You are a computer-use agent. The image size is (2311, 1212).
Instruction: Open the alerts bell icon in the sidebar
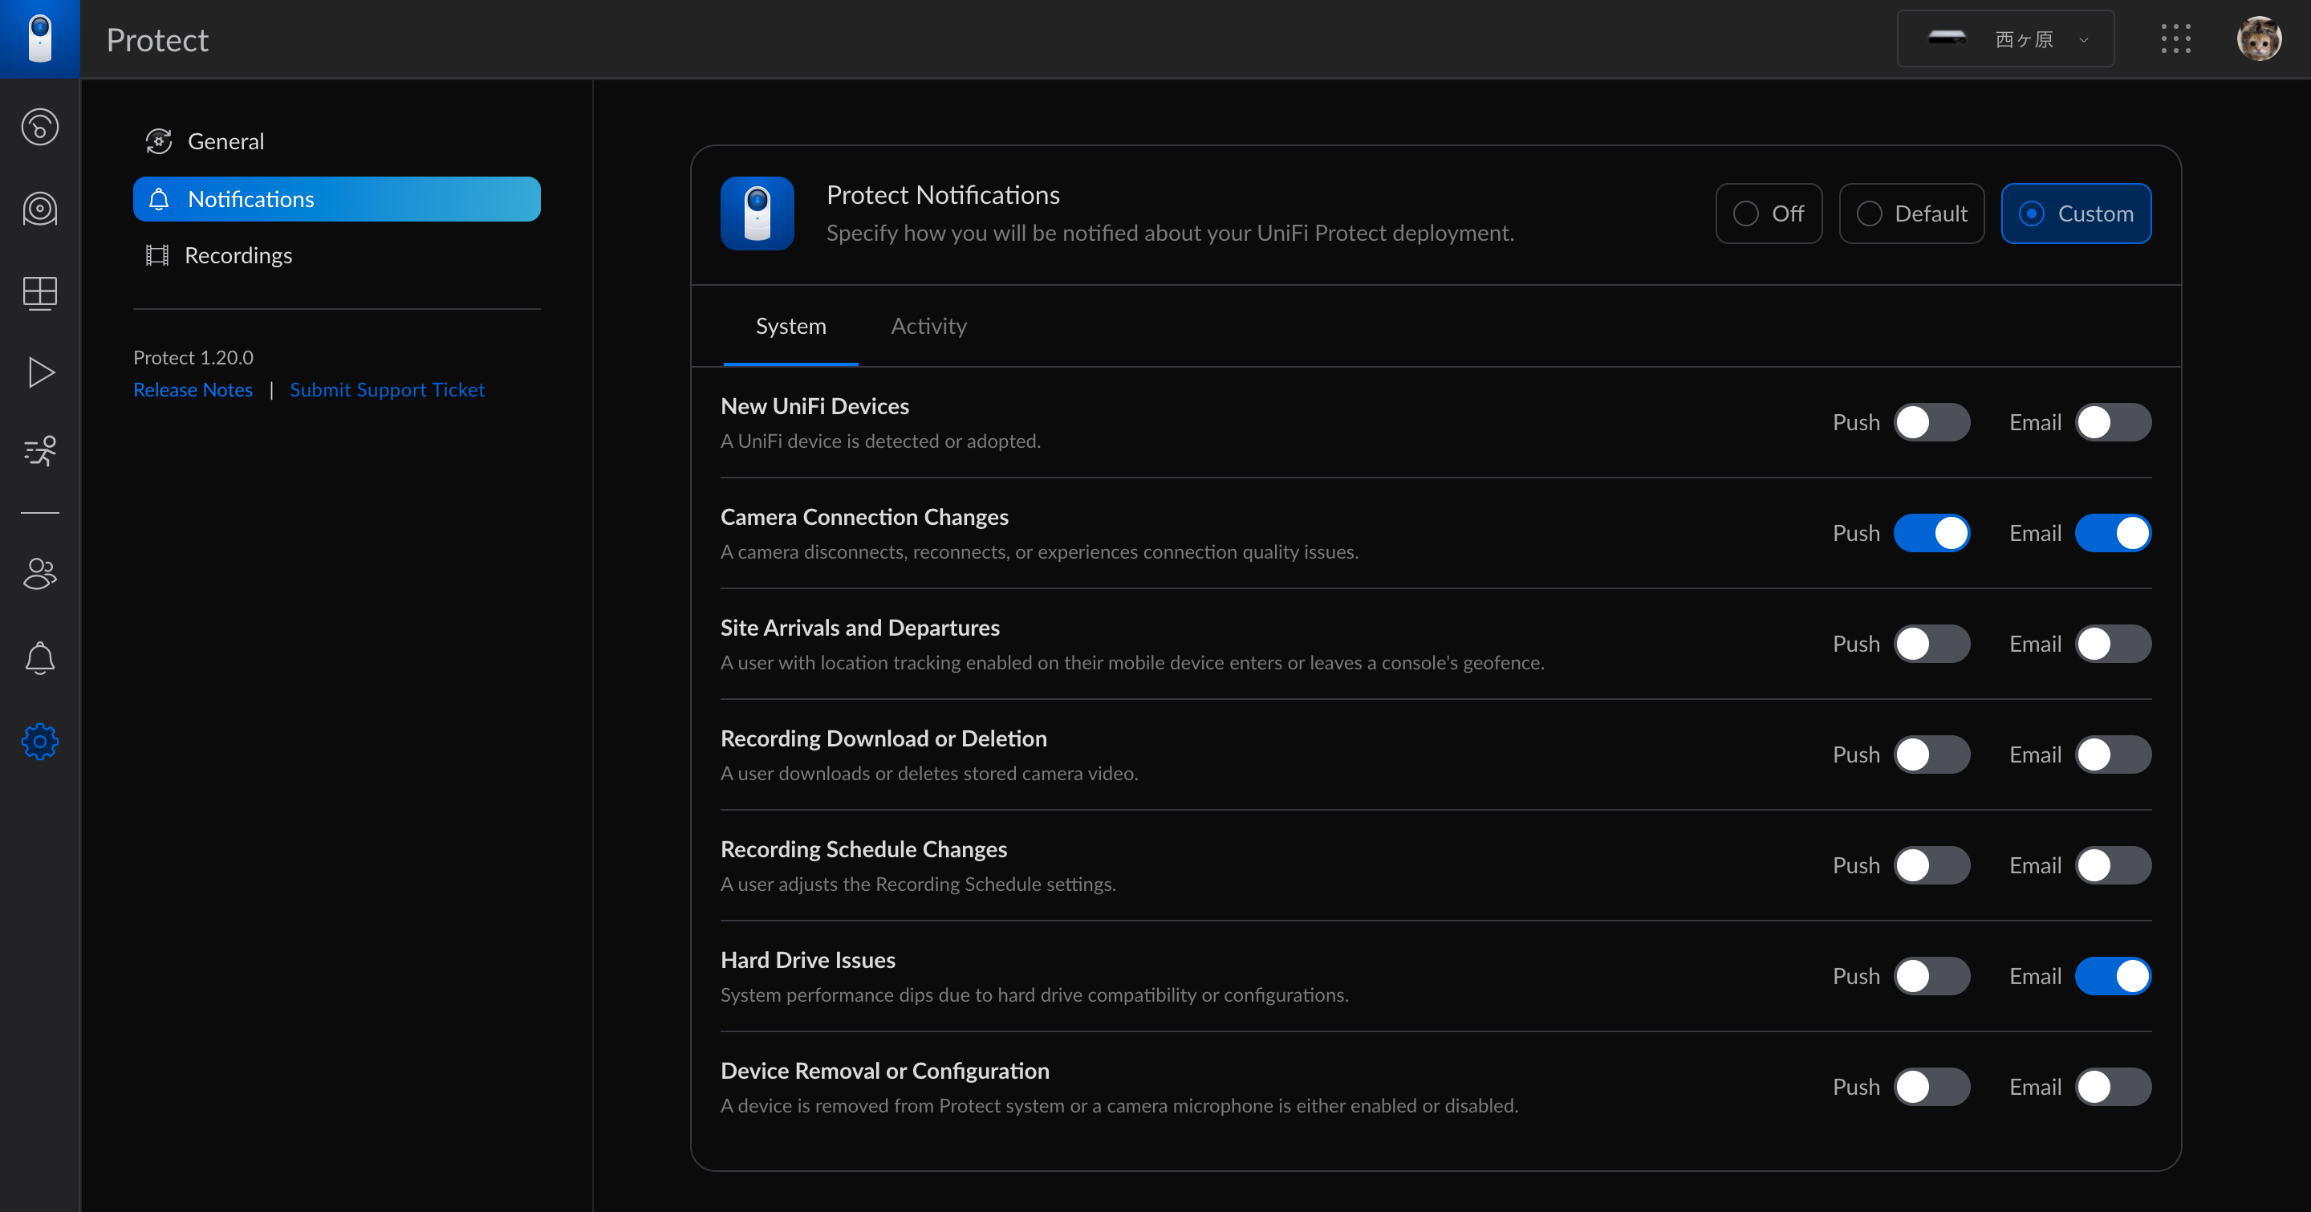click(39, 658)
